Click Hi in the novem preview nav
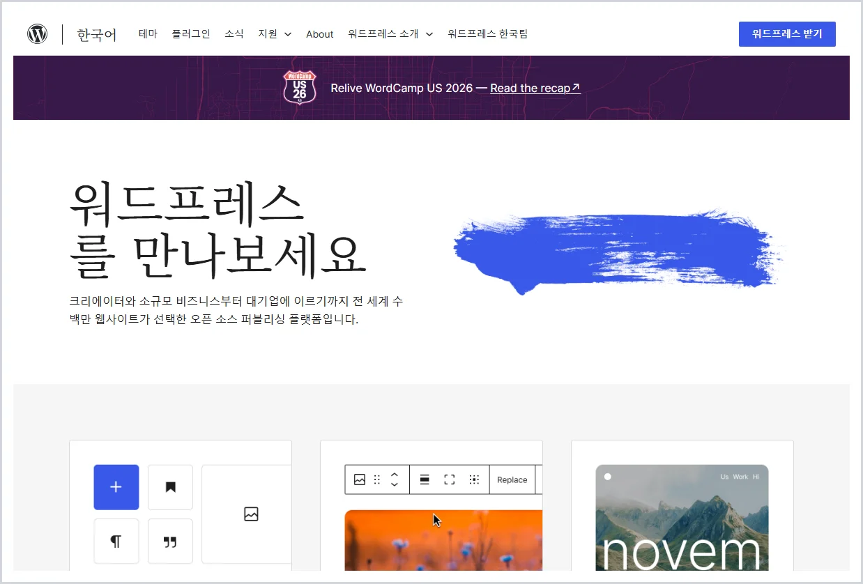Screen dimensions: 863x584 pos(756,477)
